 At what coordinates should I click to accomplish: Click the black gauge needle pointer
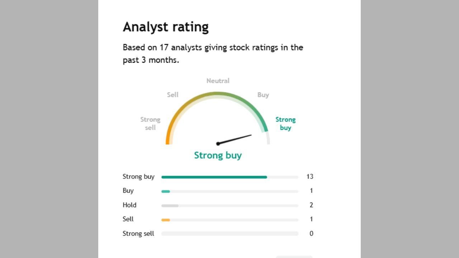click(x=235, y=139)
